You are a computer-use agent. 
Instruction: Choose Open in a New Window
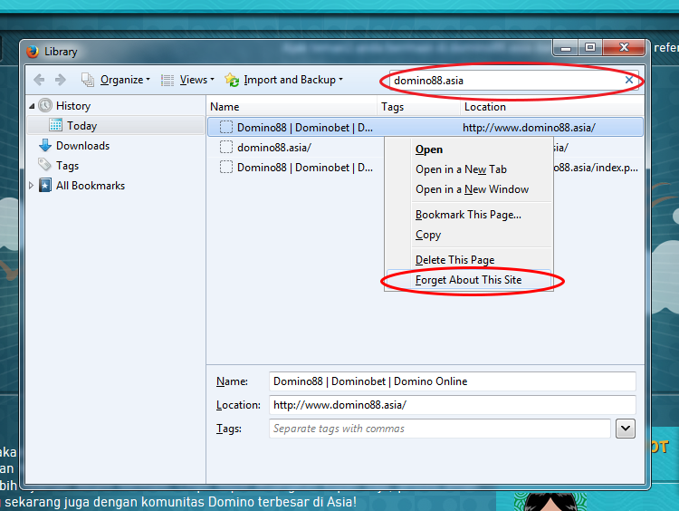tap(472, 189)
